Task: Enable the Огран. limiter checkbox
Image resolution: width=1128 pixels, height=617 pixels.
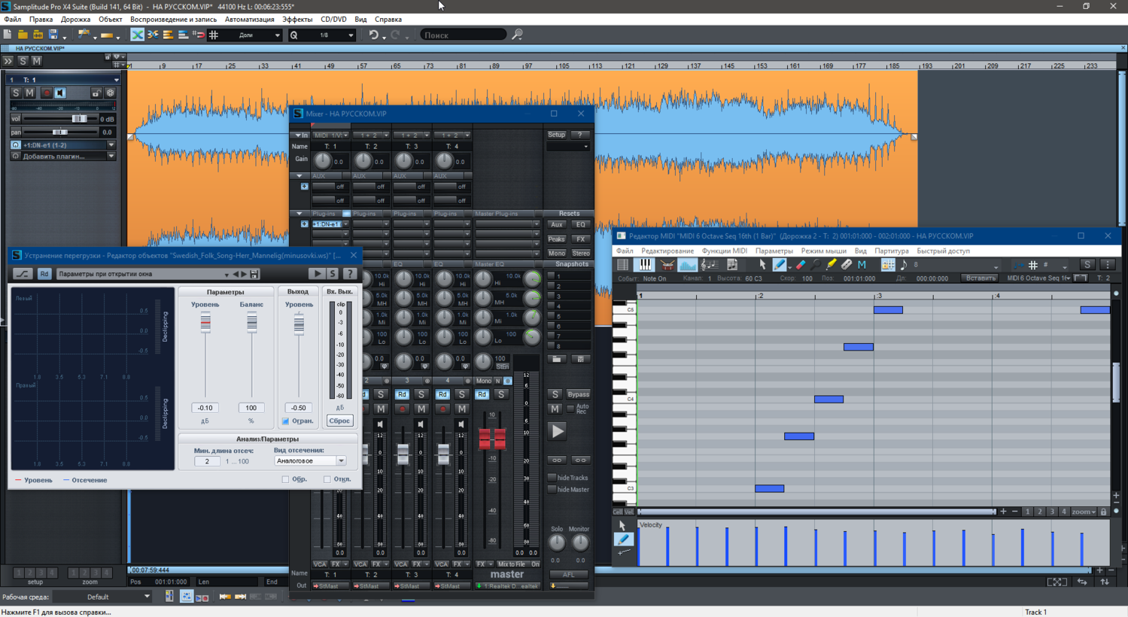Action: point(285,421)
